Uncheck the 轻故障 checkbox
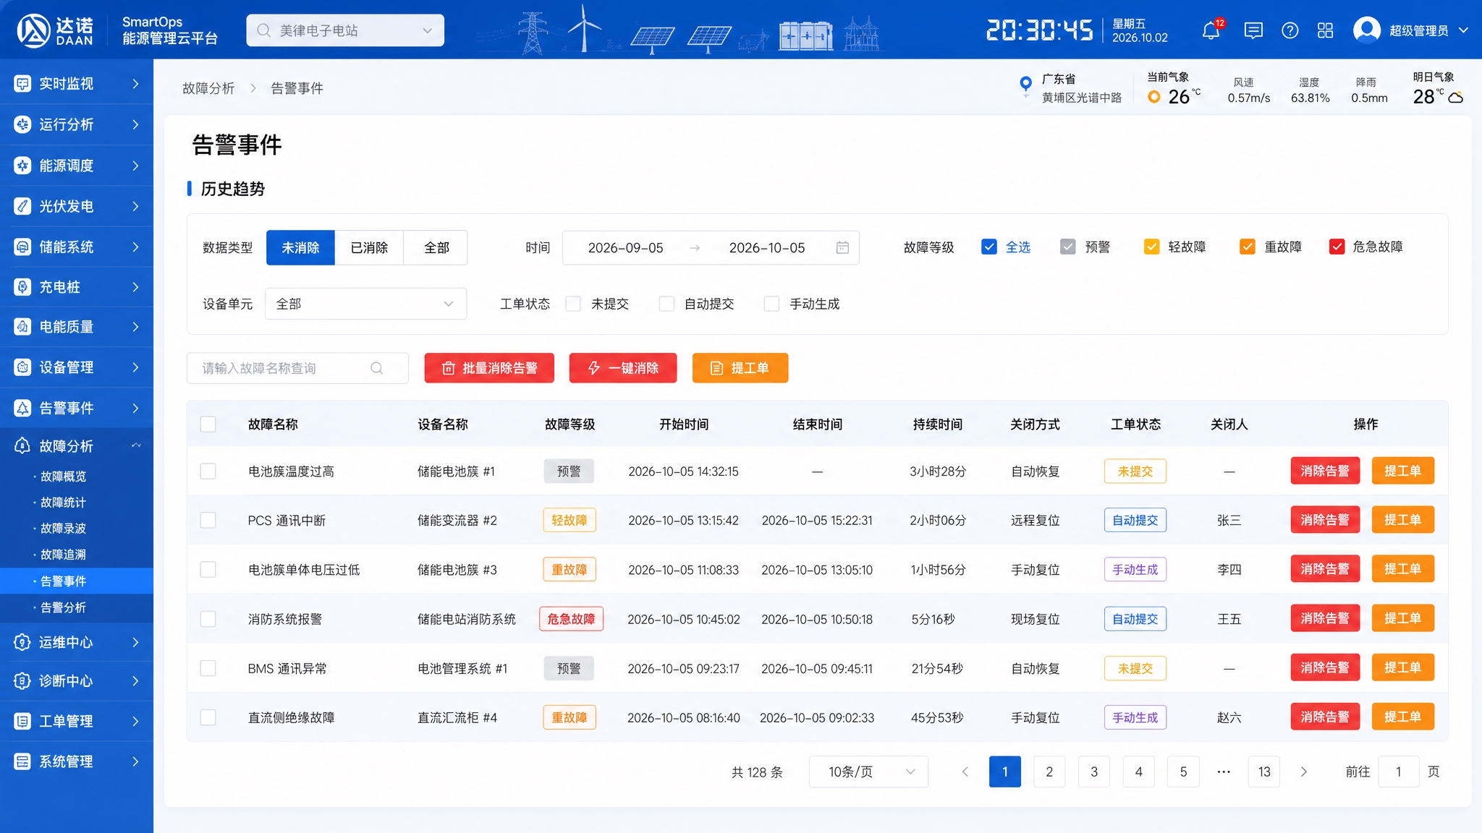 pyautogui.click(x=1151, y=247)
